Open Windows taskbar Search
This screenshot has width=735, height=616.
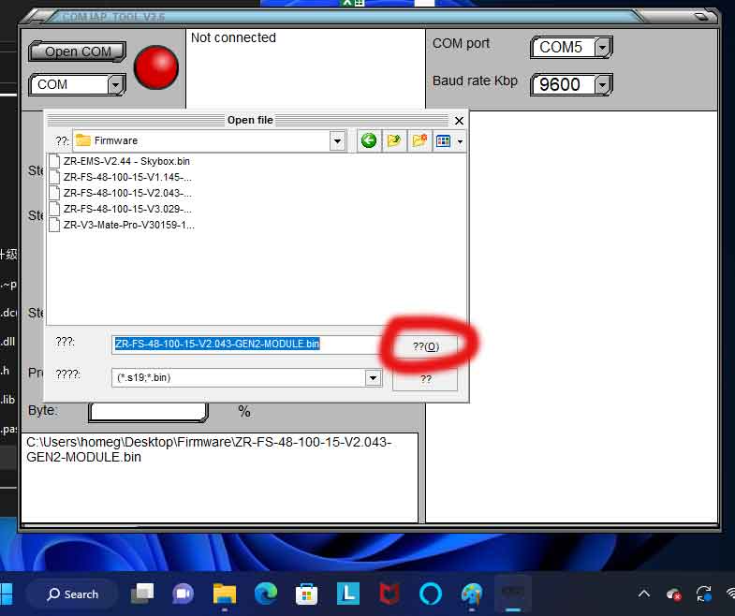73,594
